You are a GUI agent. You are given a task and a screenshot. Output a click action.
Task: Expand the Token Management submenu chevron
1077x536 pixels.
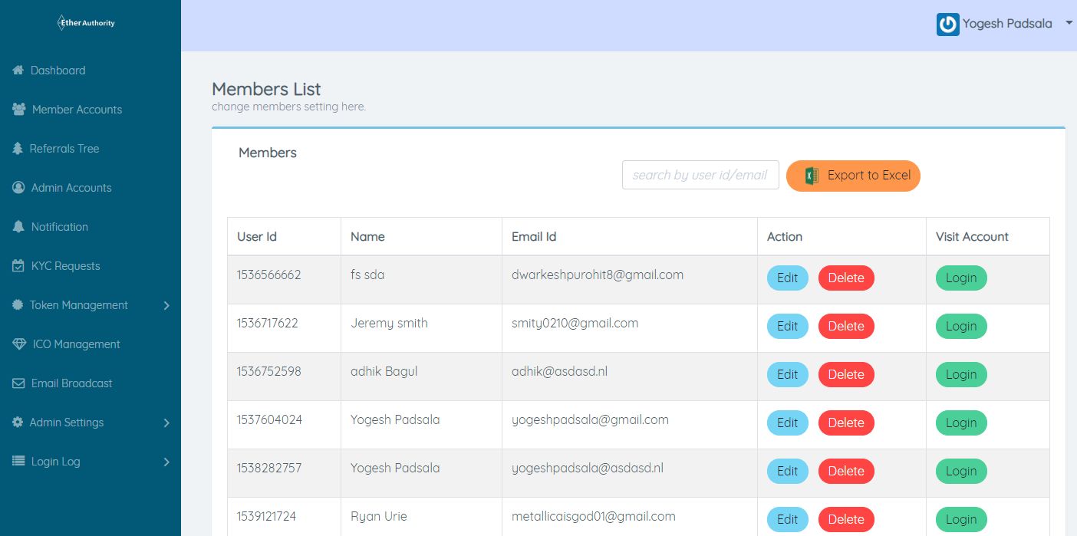(x=166, y=306)
